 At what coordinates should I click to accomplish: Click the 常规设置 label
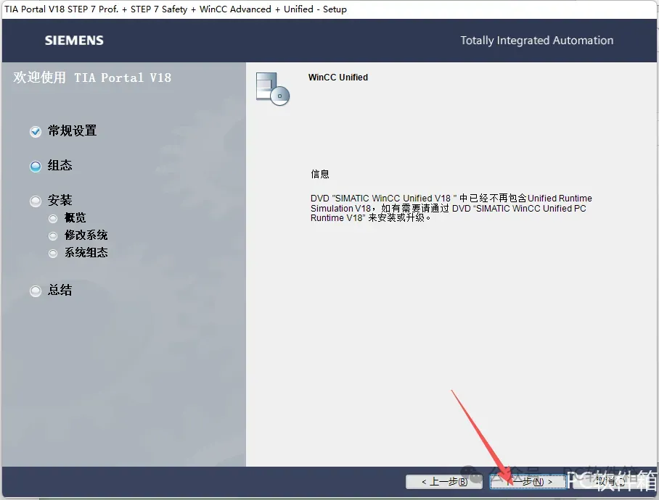pyautogui.click(x=73, y=131)
